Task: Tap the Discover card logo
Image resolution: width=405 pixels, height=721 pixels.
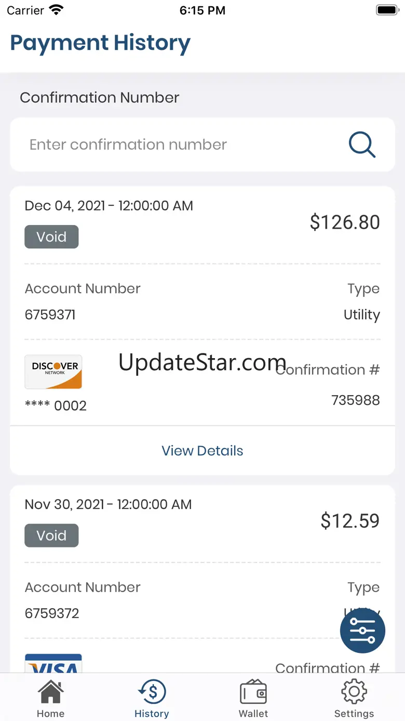Action: tap(53, 372)
